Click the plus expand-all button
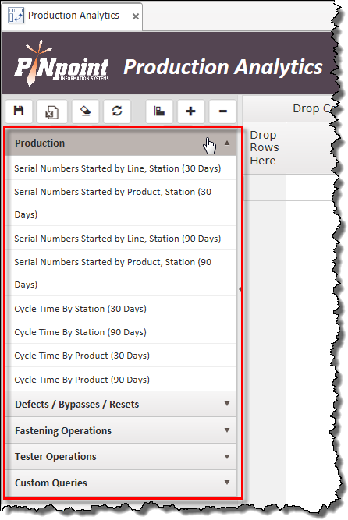The image size is (348, 520). (x=190, y=111)
